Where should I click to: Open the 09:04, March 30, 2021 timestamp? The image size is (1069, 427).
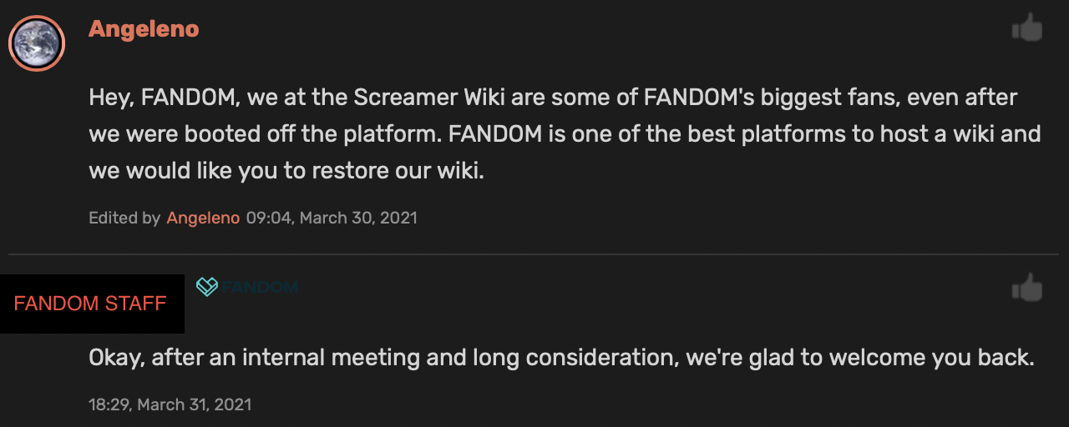pos(332,219)
